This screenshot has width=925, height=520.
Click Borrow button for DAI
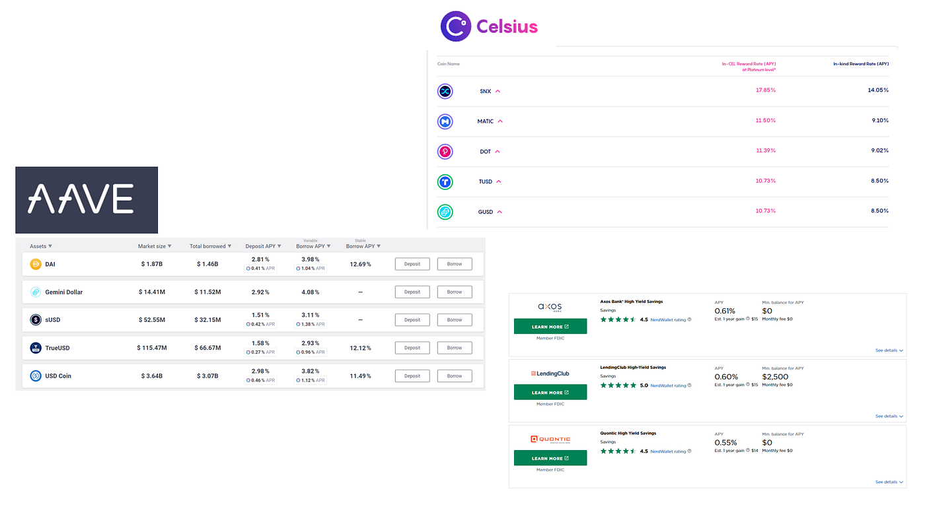pos(455,264)
